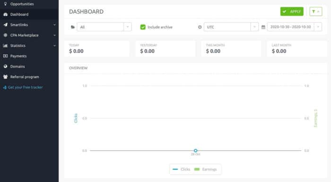
Task: Click the Opportunities lightbulb icon
Action: pos(6,4)
